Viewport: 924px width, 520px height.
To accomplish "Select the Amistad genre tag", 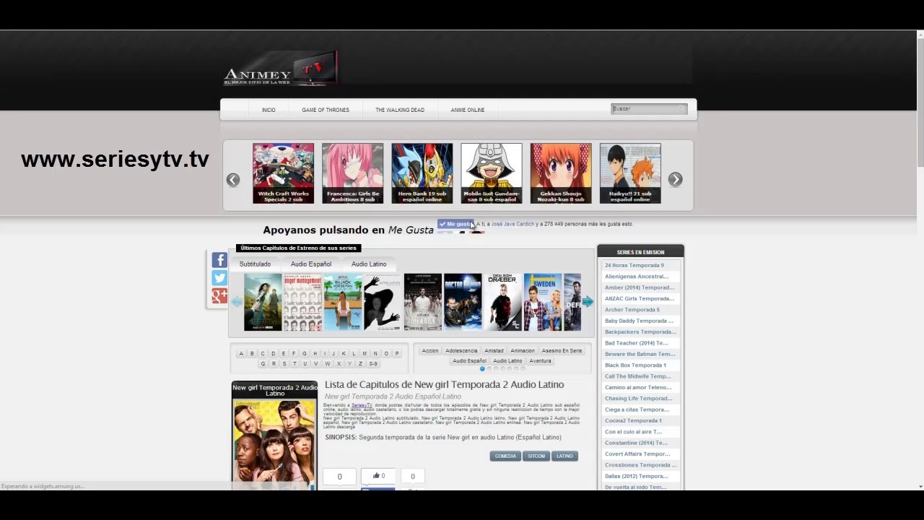I will pos(494,351).
